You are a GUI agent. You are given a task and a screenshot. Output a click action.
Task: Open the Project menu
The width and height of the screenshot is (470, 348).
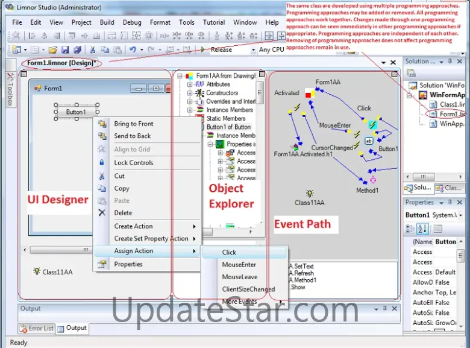tap(81, 22)
